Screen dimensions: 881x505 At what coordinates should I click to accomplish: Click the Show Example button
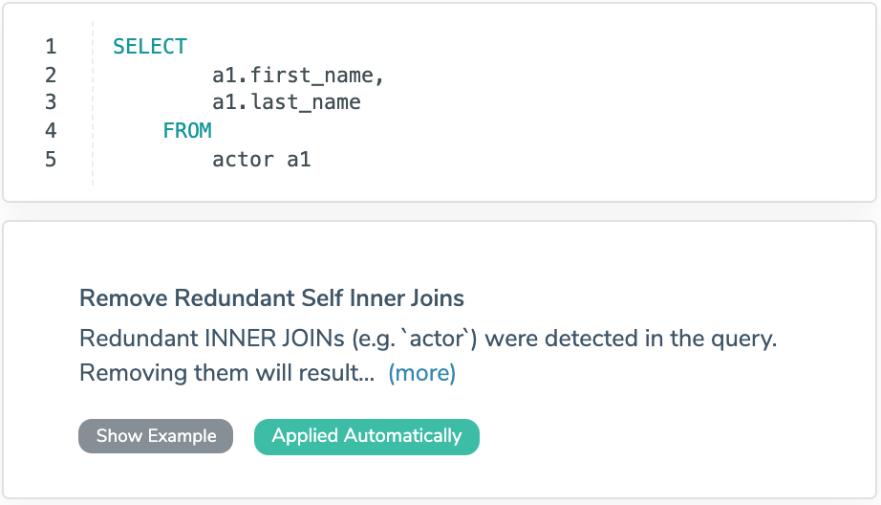point(156,436)
